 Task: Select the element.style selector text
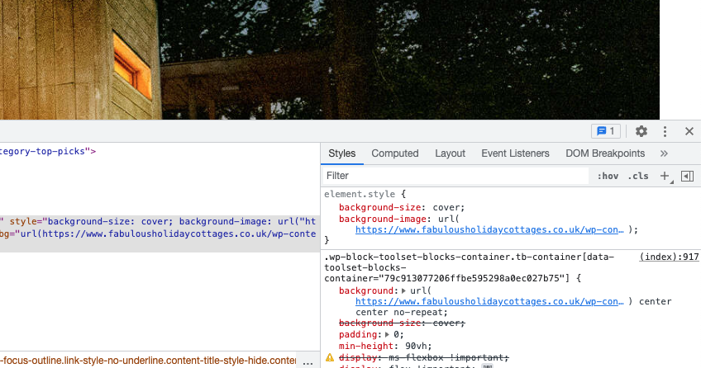pos(360,194)
